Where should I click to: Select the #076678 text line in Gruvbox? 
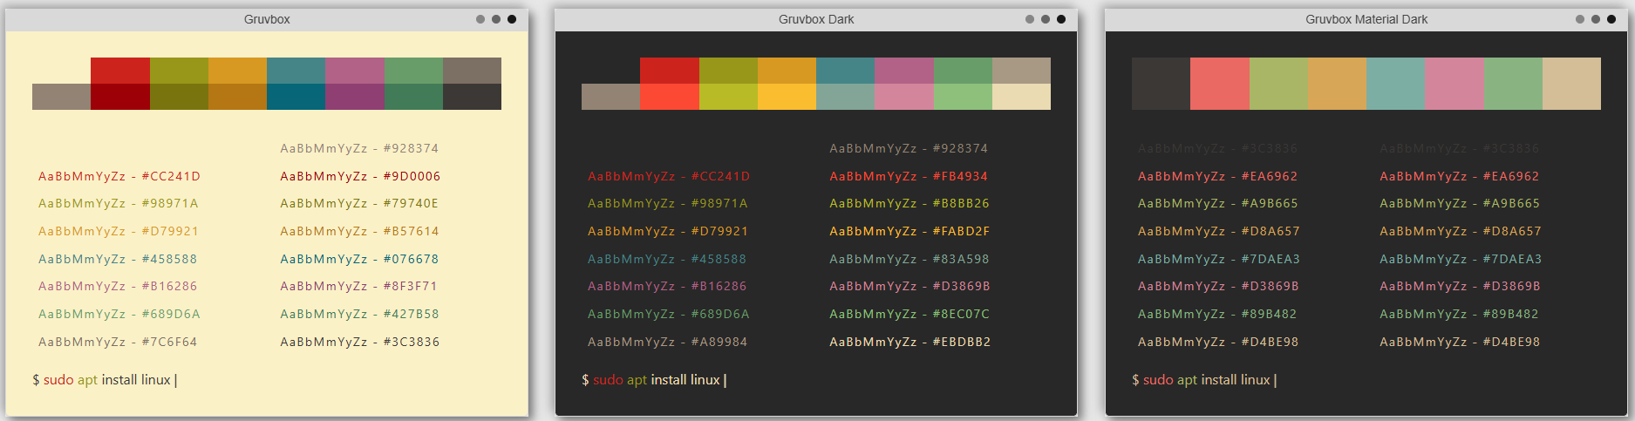(x=359, y=259)
